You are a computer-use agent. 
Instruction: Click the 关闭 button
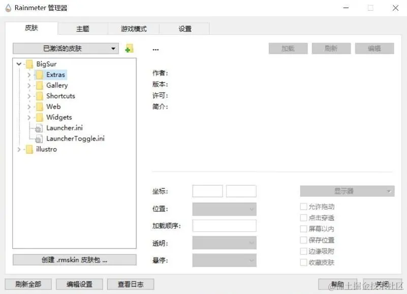coord(382,284)
